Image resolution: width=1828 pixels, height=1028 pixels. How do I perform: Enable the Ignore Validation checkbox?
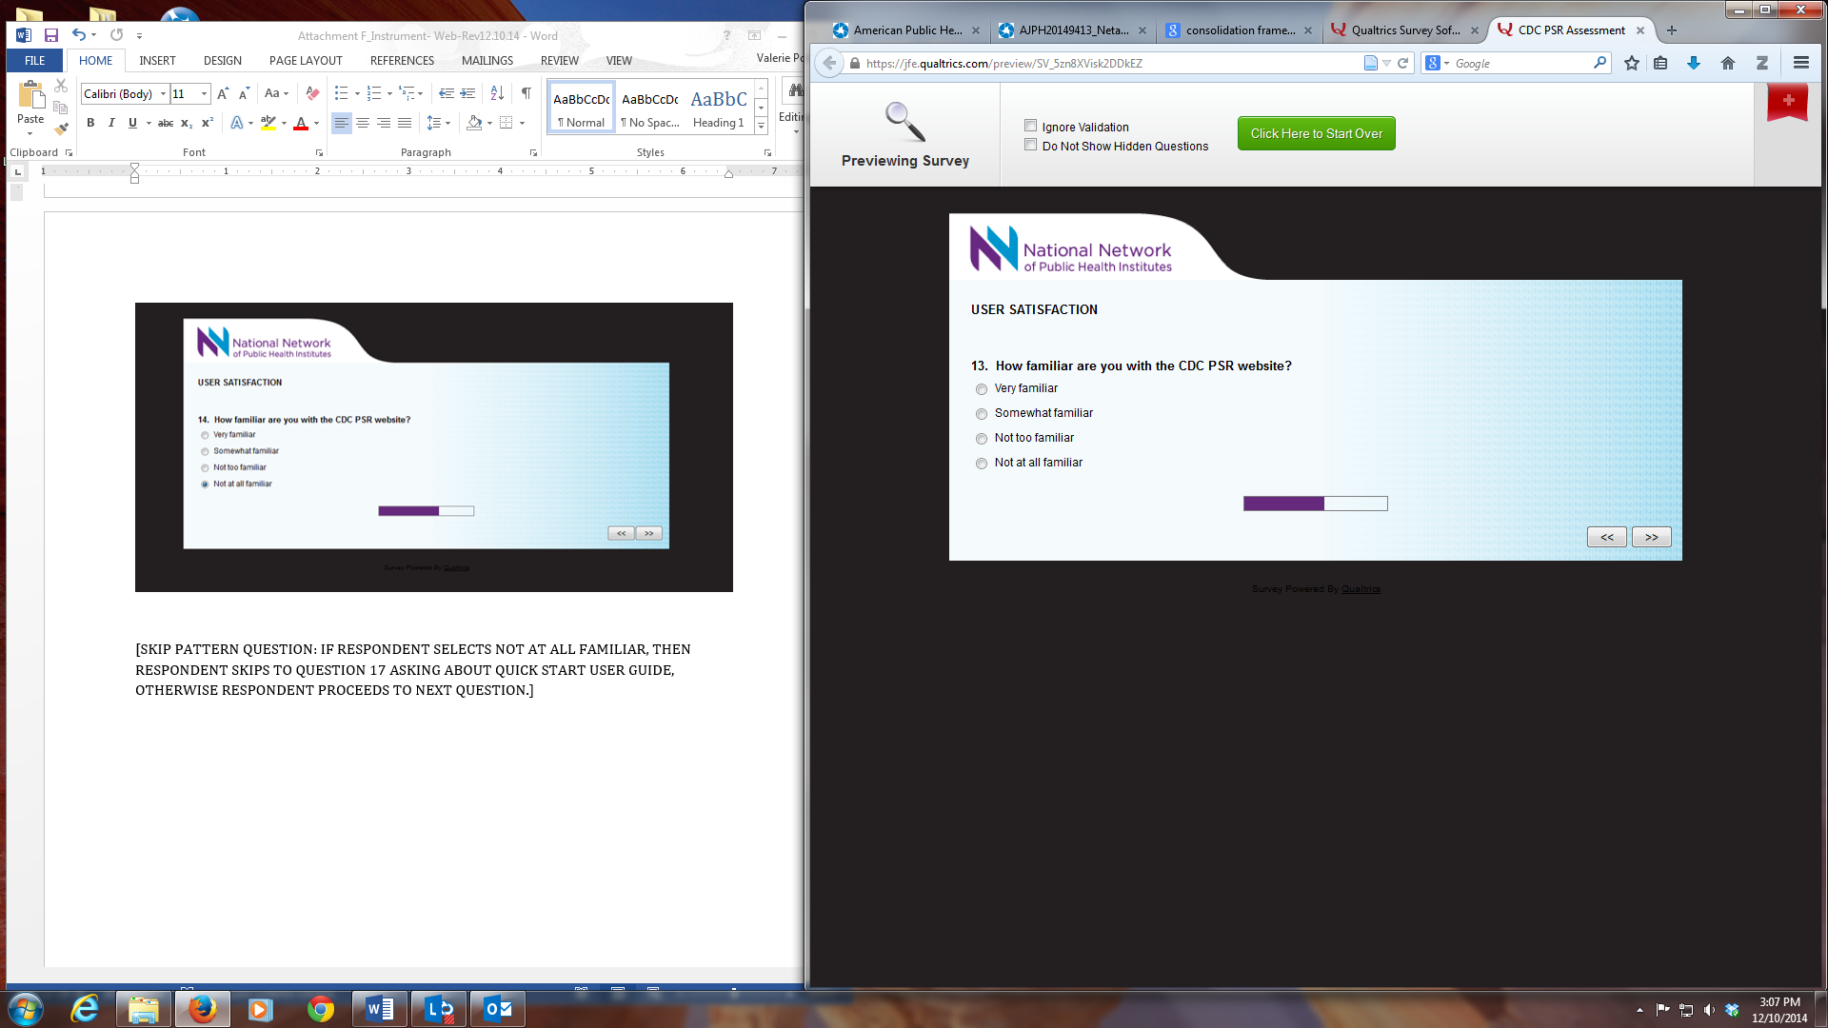pos(1030,126)
